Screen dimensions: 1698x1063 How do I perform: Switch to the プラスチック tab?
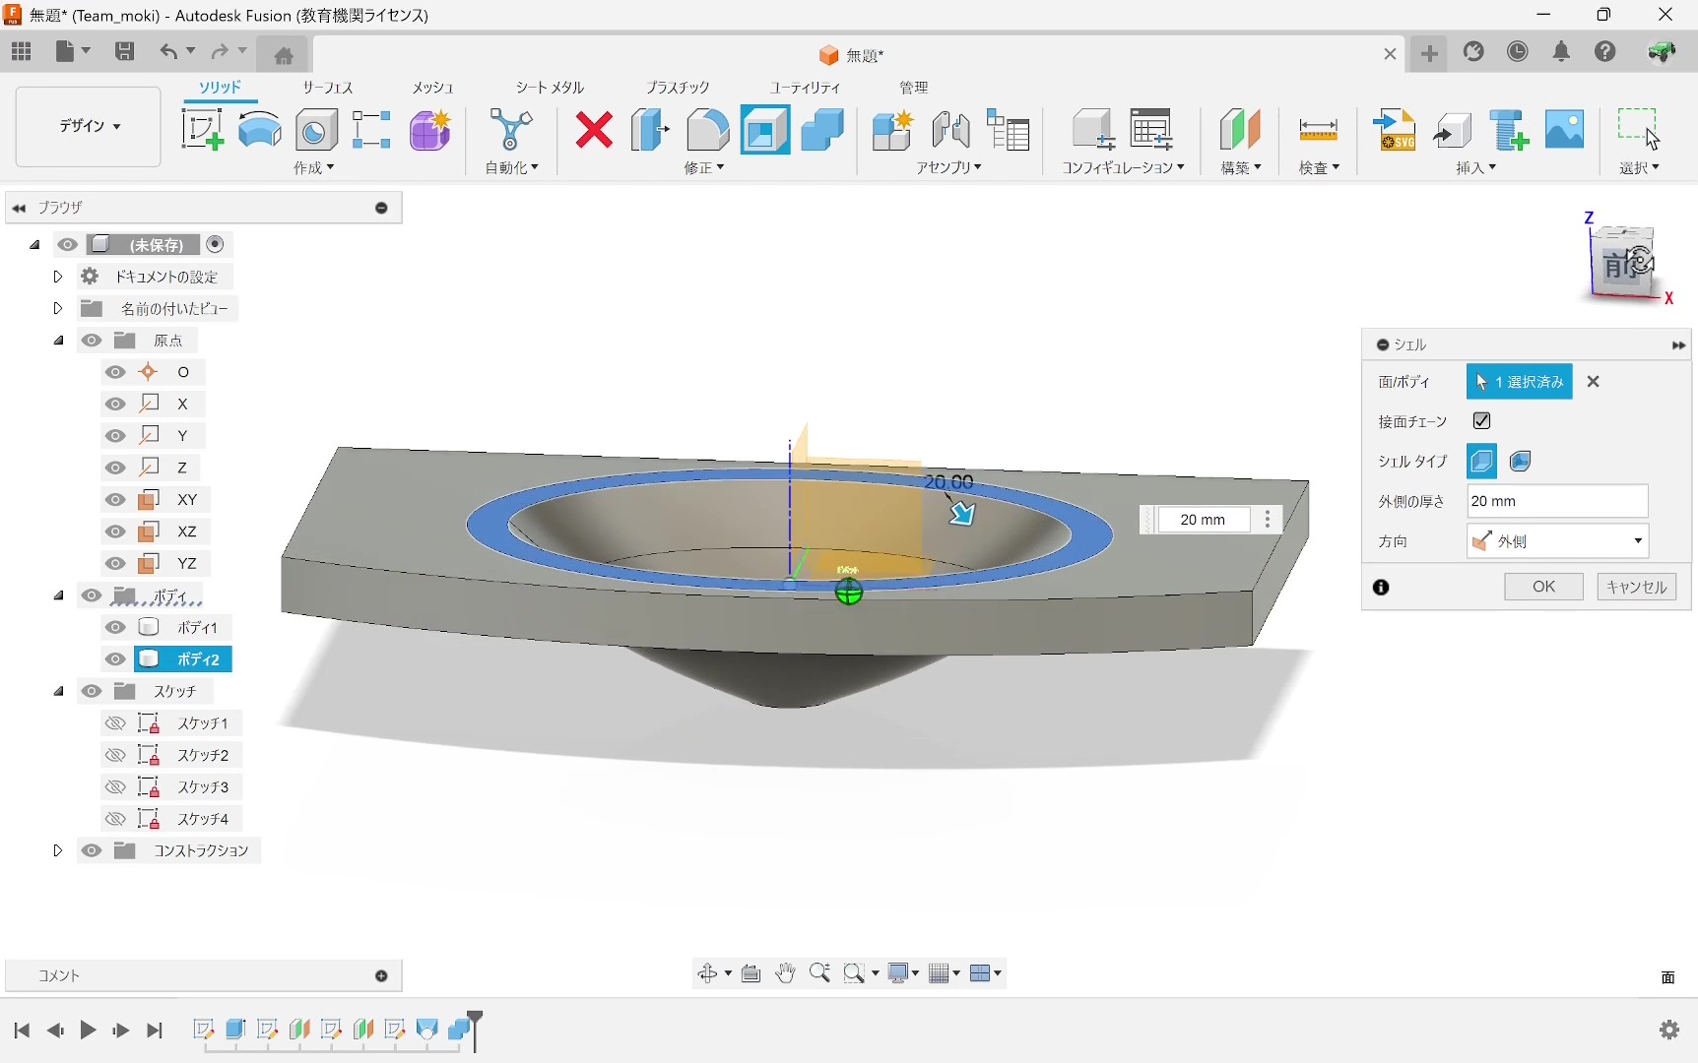(x=678, y=88)
